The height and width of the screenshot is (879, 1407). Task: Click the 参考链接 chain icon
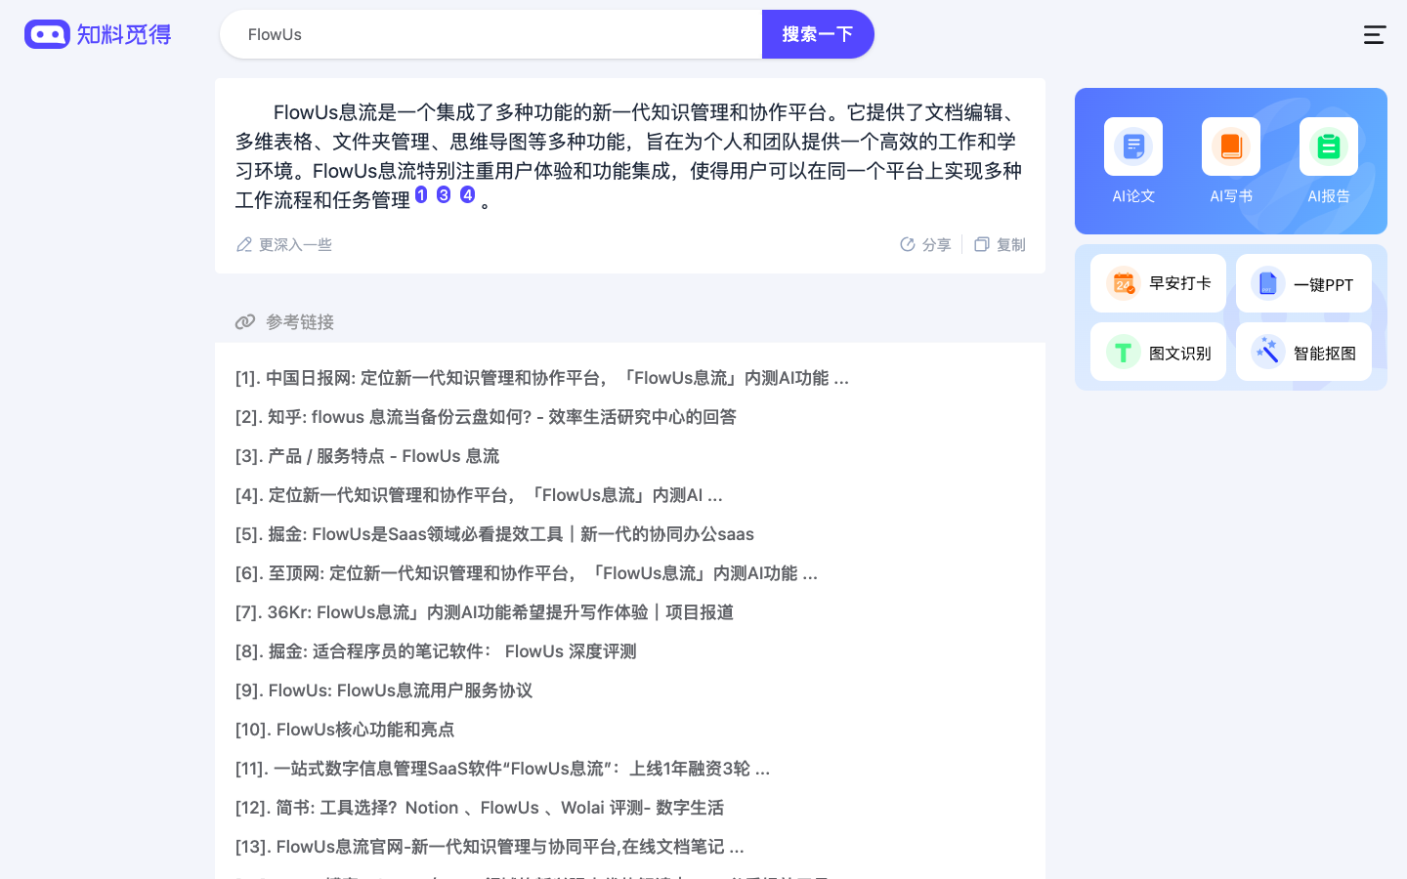(245, 321)
